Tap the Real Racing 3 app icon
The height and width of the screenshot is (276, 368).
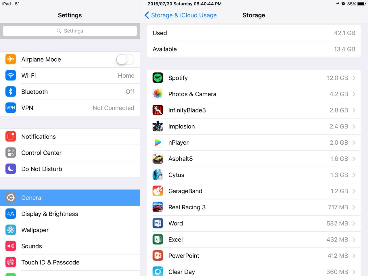(x=158, y=207)
